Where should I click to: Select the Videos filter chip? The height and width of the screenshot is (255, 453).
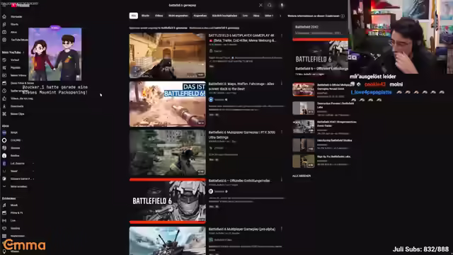[159, 16]
